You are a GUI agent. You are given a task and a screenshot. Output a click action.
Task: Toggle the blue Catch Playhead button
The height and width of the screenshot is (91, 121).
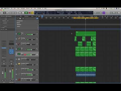(42, 16)
